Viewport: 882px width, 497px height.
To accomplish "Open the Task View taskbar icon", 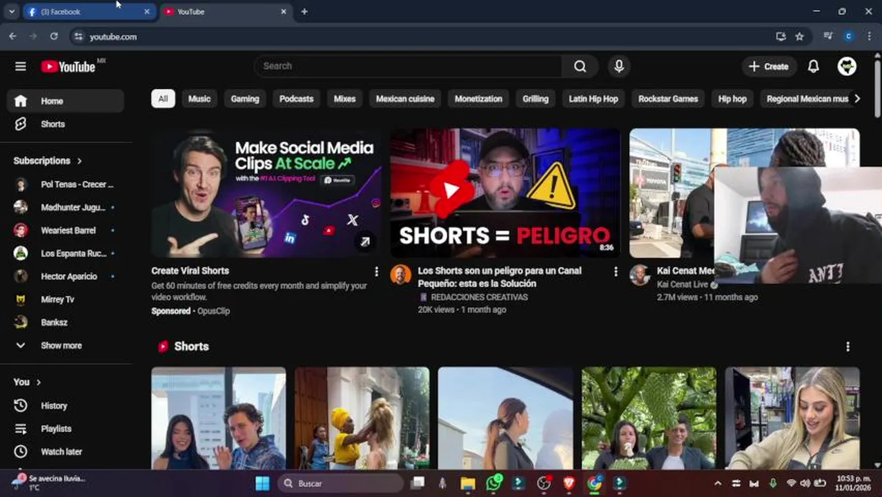I will (x=418, y=483).
